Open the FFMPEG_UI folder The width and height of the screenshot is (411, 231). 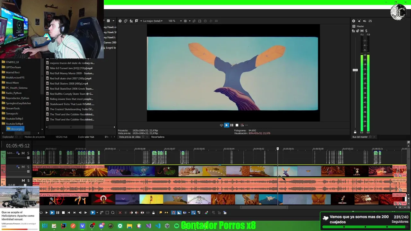(12, 62)
